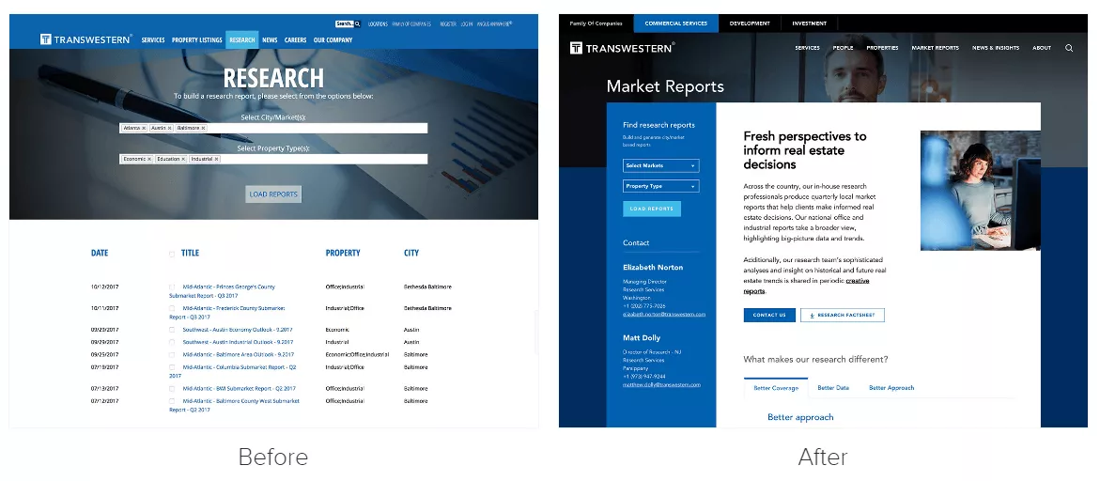Check the Baltimore Area Outlook checkbox
The image size is (1100, 481).
[x=172, y=355]
